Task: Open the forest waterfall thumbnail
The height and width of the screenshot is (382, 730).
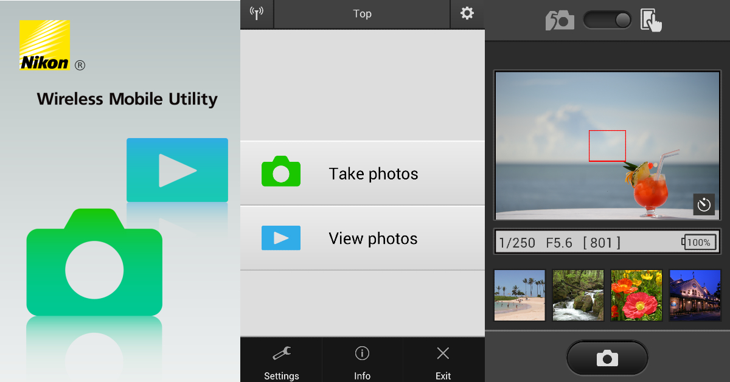Action: coord(578,295)
